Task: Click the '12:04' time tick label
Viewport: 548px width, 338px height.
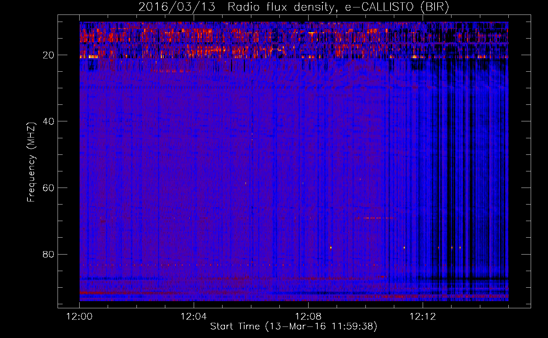Action: coord(194,317)
